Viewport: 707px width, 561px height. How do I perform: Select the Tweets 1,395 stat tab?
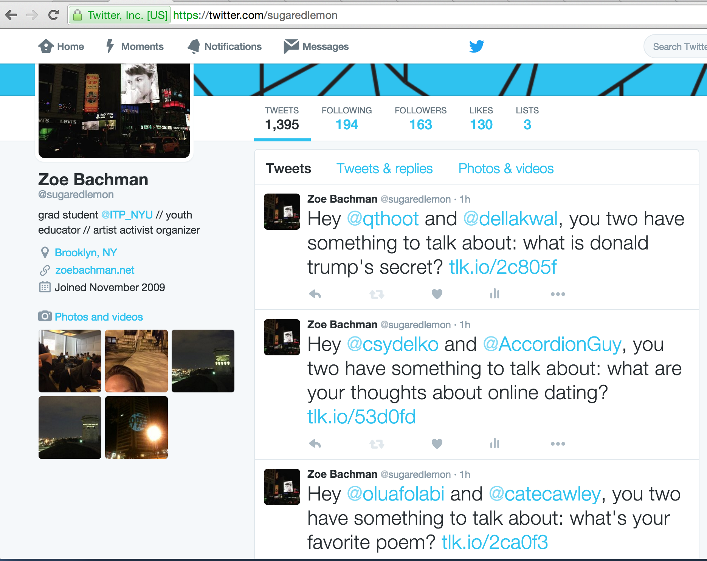pos(282,119)
